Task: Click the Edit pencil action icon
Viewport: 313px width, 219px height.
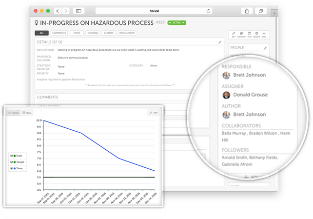Action: pyautogui.click(x=234, y=34)
